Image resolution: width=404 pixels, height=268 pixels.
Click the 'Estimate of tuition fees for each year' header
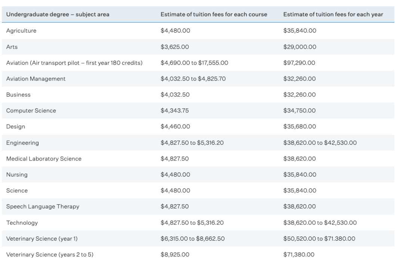(333, 14)
